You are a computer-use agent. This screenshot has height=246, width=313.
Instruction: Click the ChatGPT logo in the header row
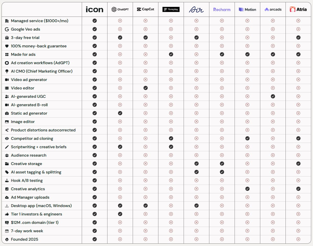coord(120,9)
